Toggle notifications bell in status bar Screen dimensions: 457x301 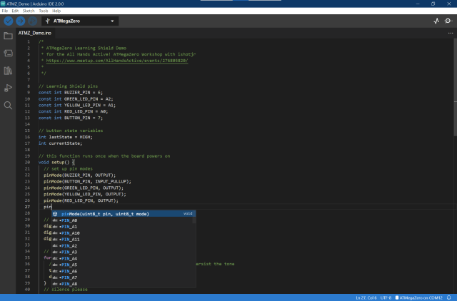point(449,297)
